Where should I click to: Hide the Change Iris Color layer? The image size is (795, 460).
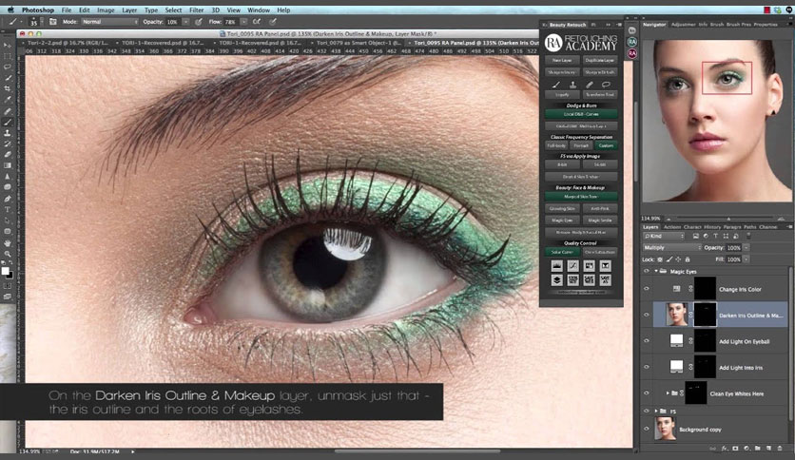(x=647, y=289)
